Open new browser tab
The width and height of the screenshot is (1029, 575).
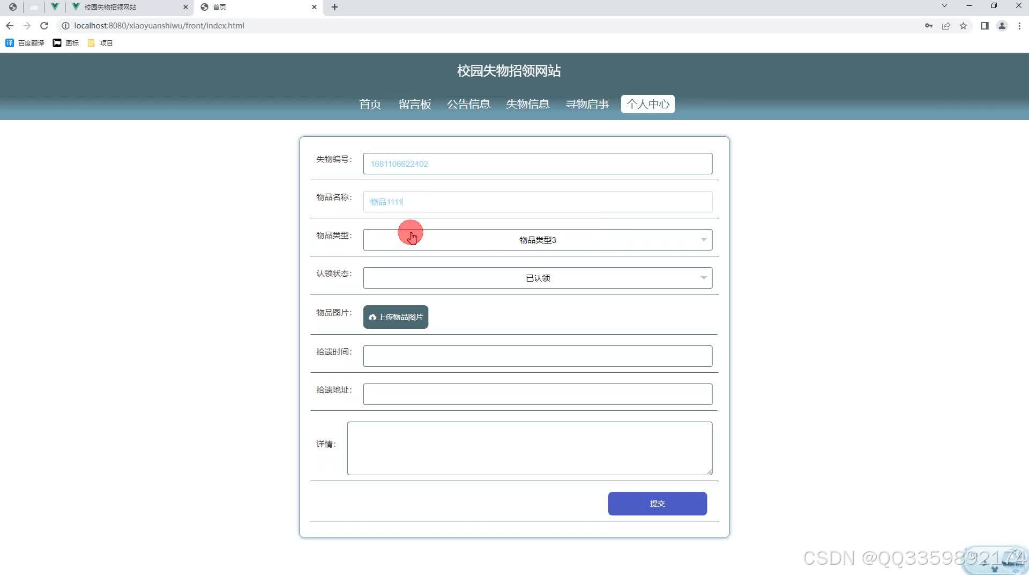pos(334,7)
